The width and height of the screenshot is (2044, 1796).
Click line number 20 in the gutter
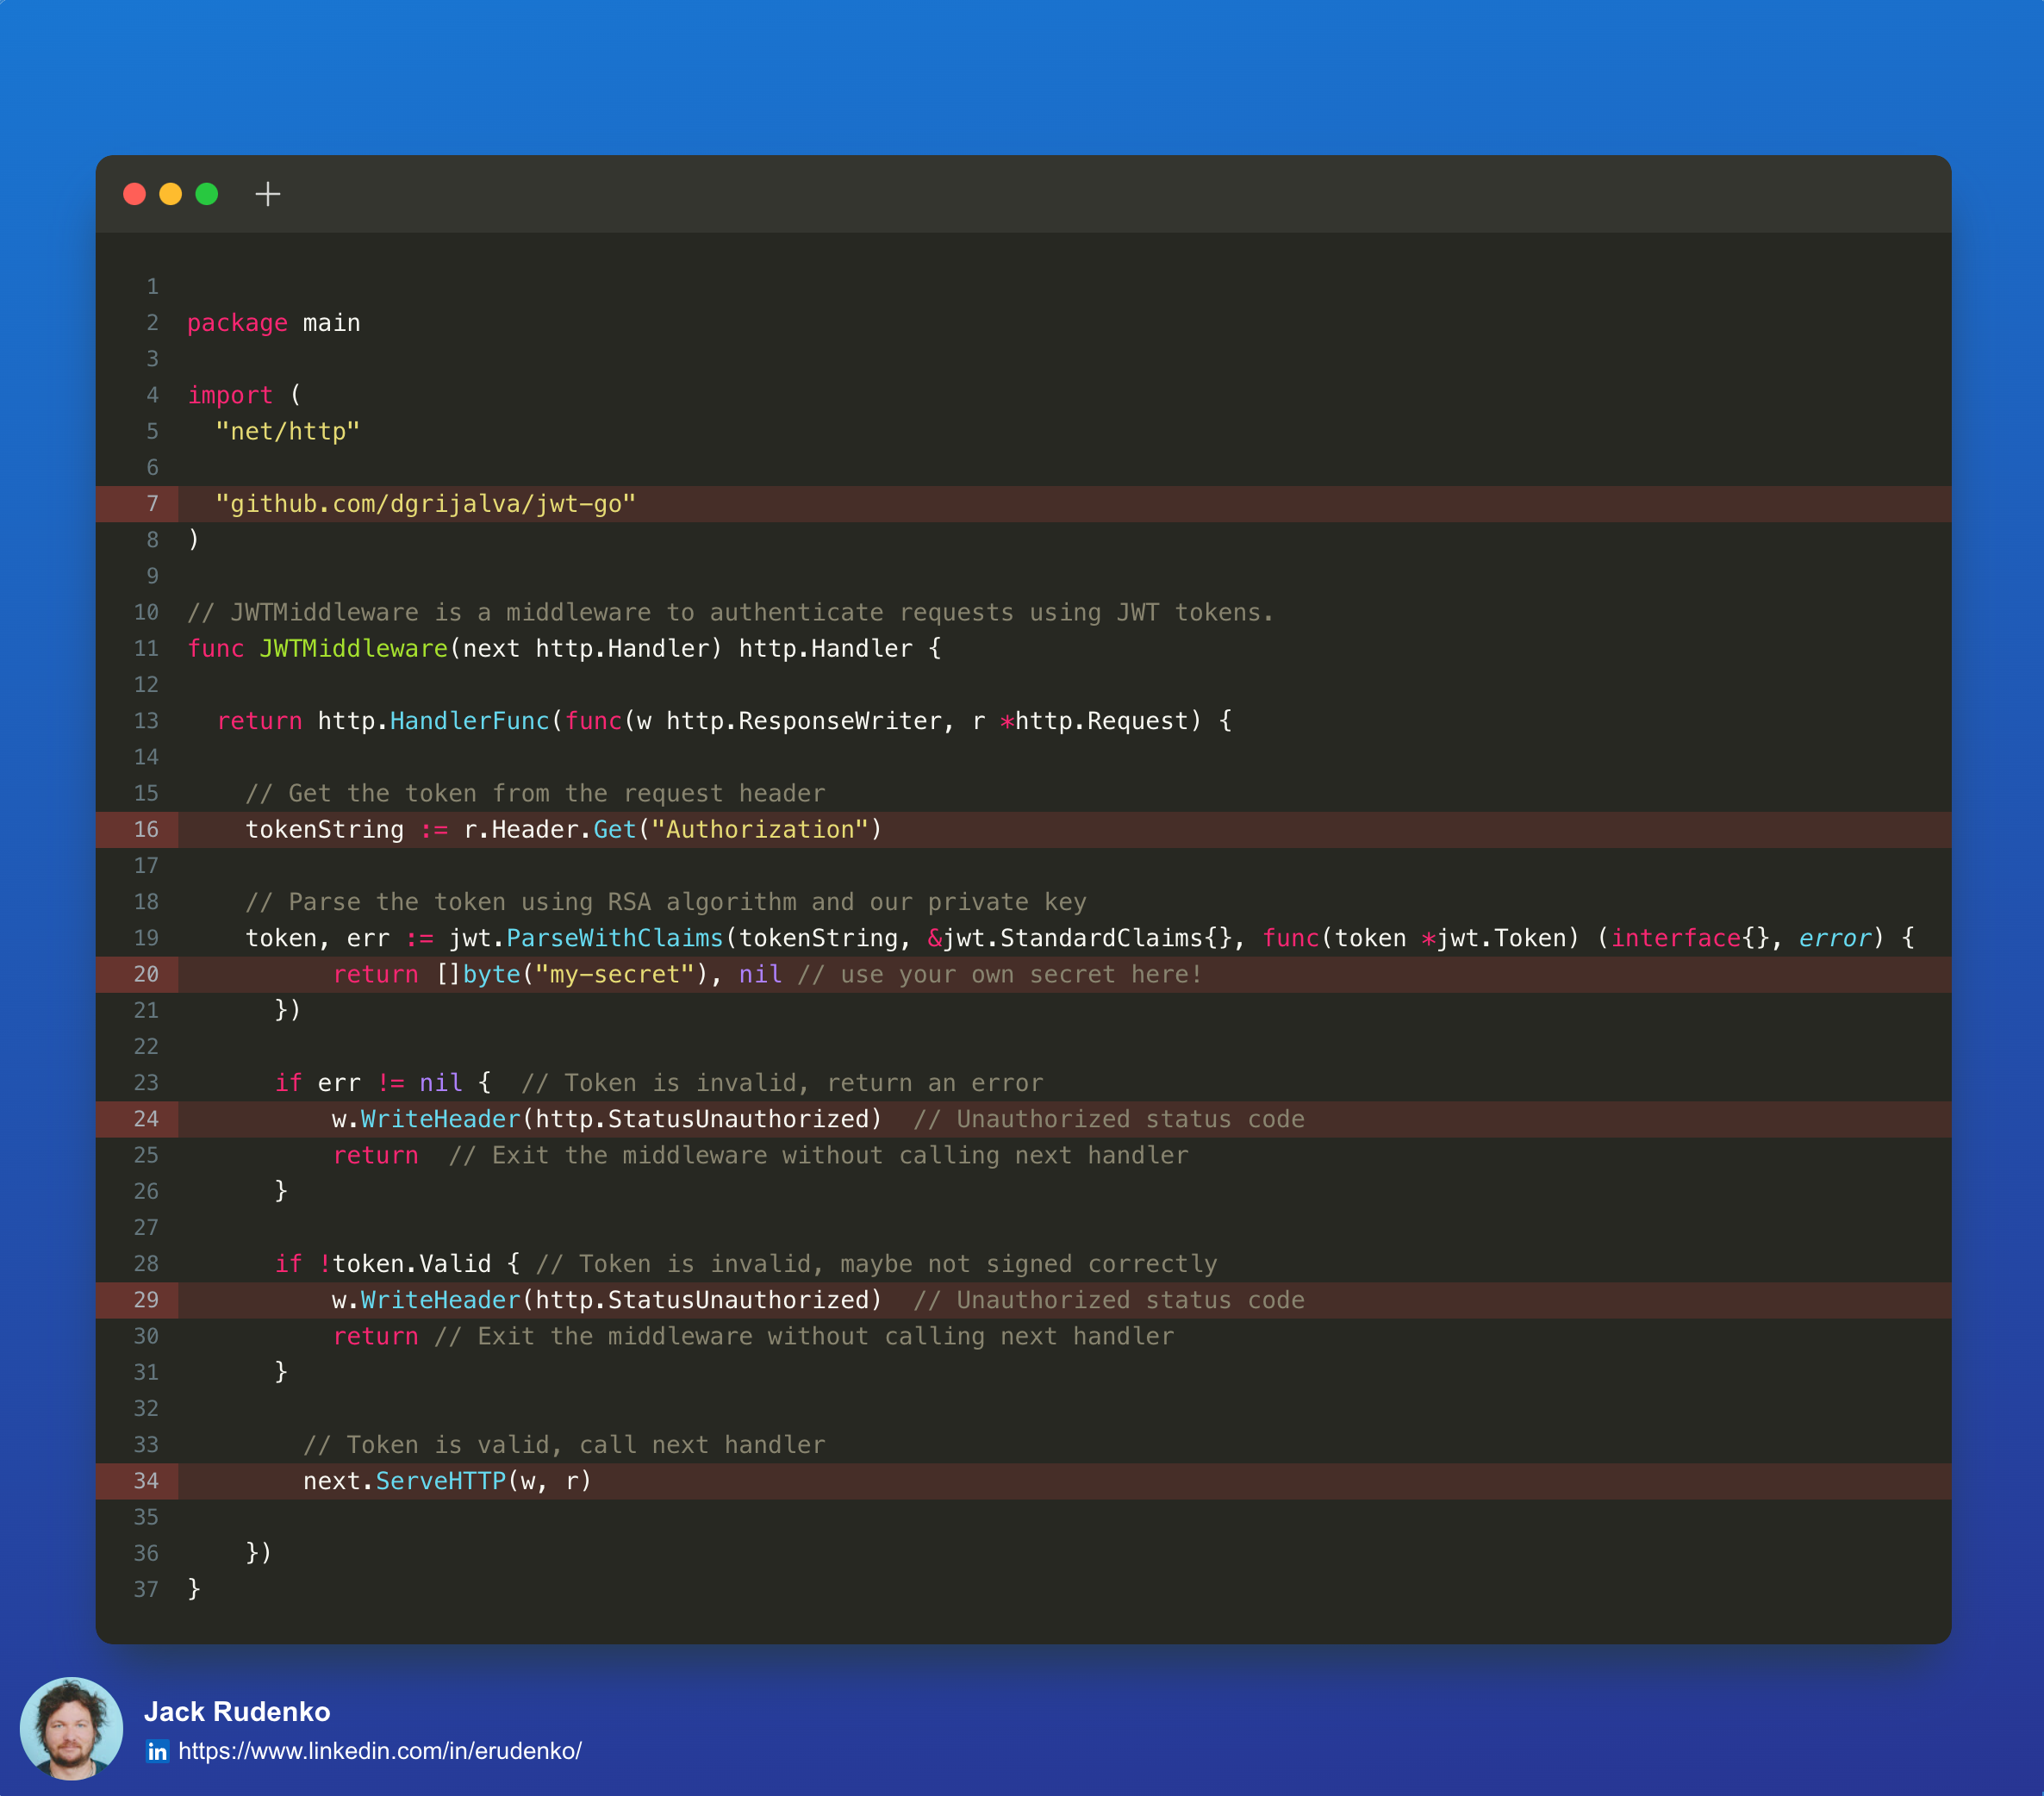pyautogui.click(x=146, y=975)
